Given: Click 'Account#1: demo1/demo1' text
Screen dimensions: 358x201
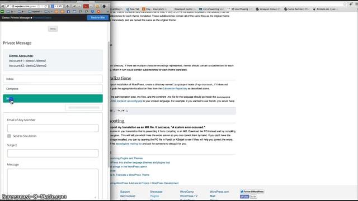Looking at the screenshot, I should coord(27,61).
